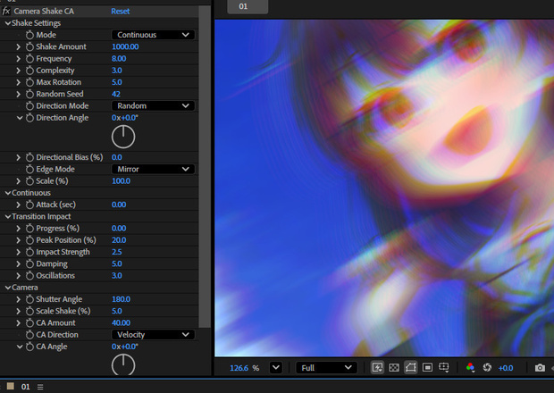Collapse the Transition Impact group
The width and height of the screenshot is (554, 393).
(x=8, y=216)
